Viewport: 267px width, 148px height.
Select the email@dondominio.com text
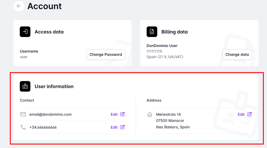point(50,115)
